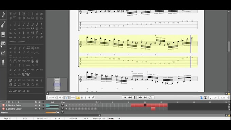This screenshot has width=231, height=130.
Task: Add a new track with the plus button
Action: tap(6, 102)
